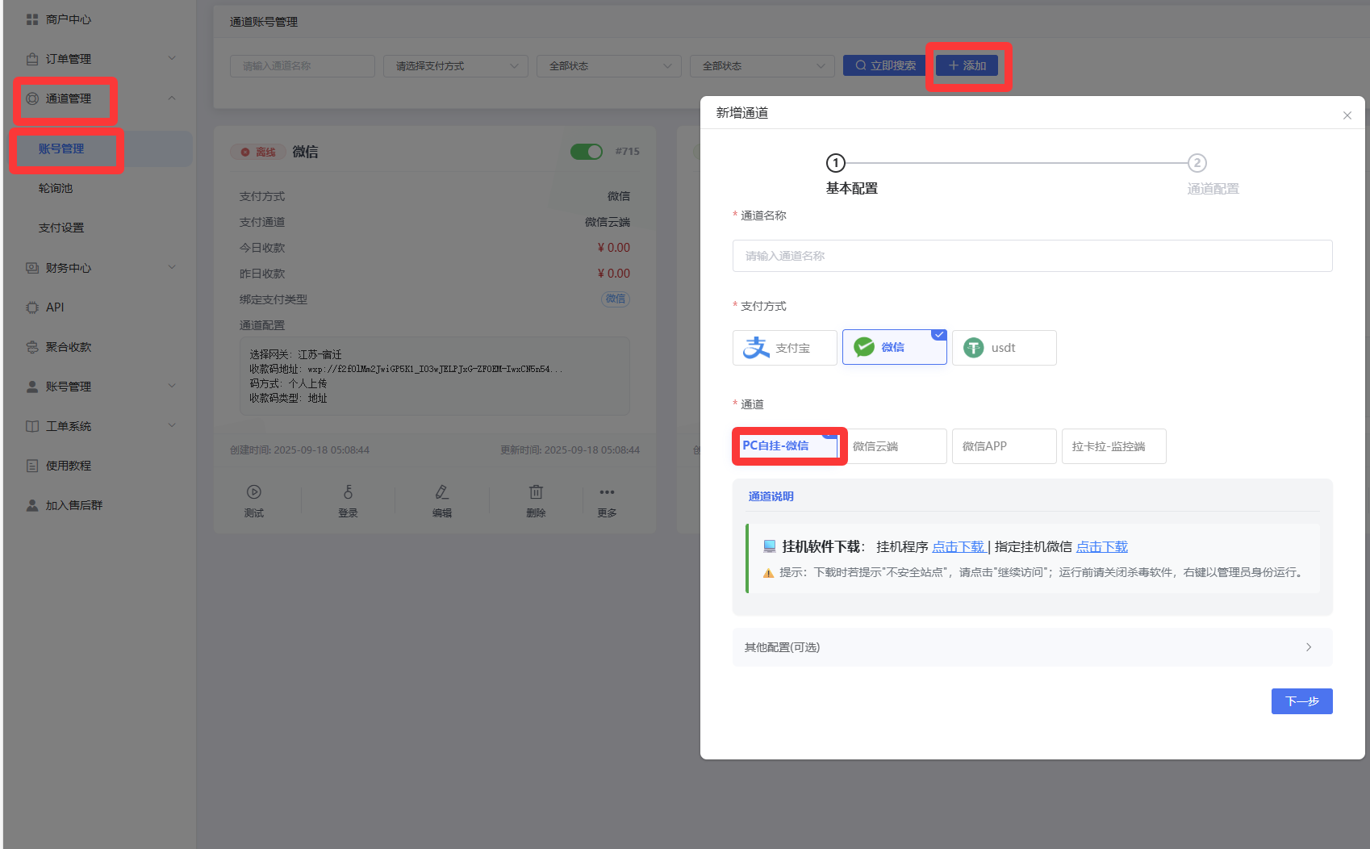Expand the 其他配置(可选) section
The image size is (1370, 849).
[1032, 647]
